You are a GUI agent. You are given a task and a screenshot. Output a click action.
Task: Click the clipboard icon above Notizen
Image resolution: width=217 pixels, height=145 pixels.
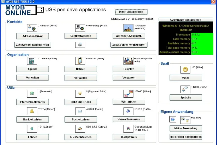(80, 61)
